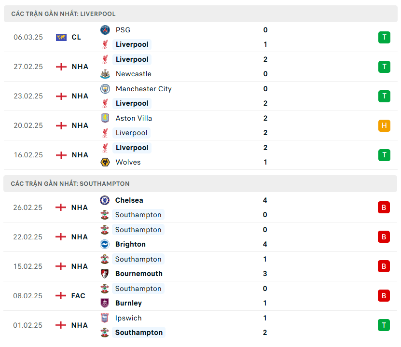Select the orange H draw badge
The width and height of the screenshot is (401, 347).
(x=384, y=125)
